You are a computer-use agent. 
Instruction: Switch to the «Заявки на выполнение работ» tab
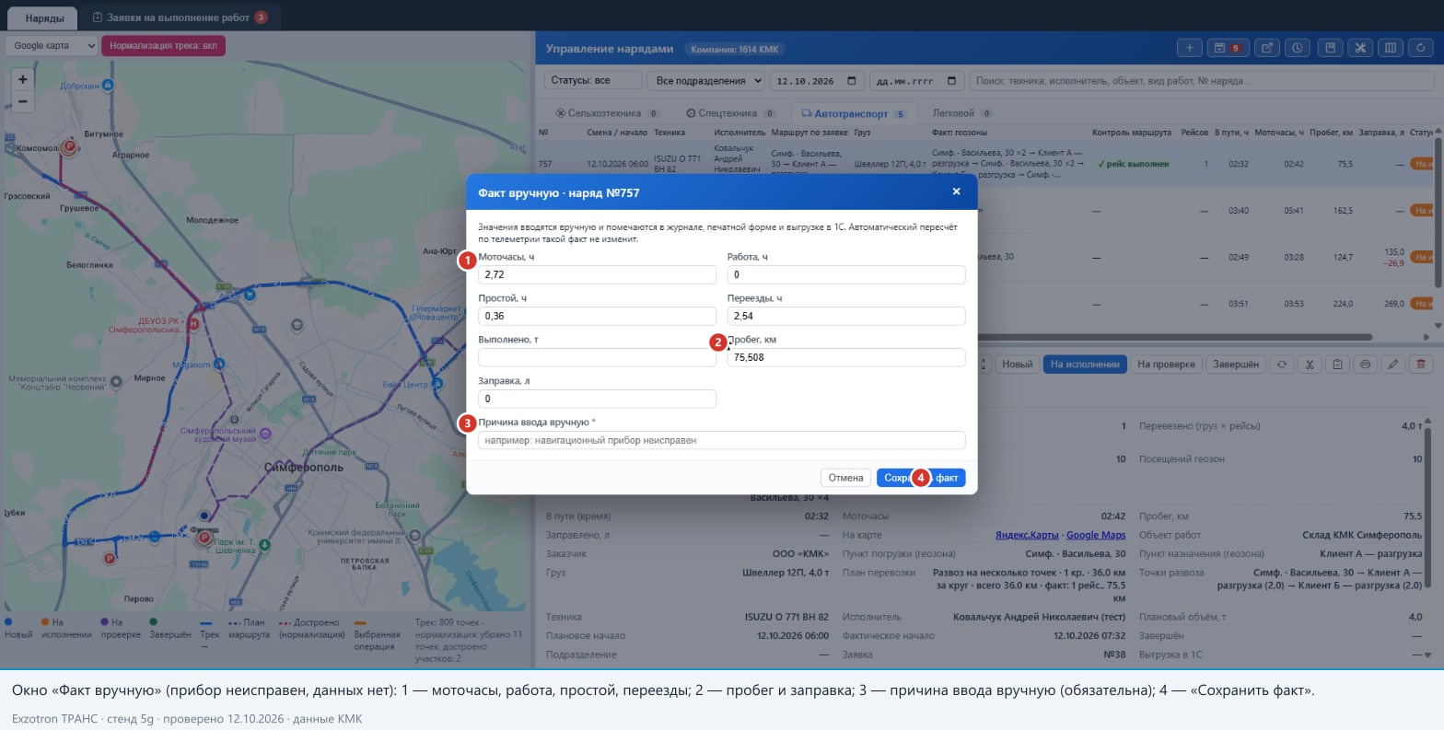(x=179, y=17)
